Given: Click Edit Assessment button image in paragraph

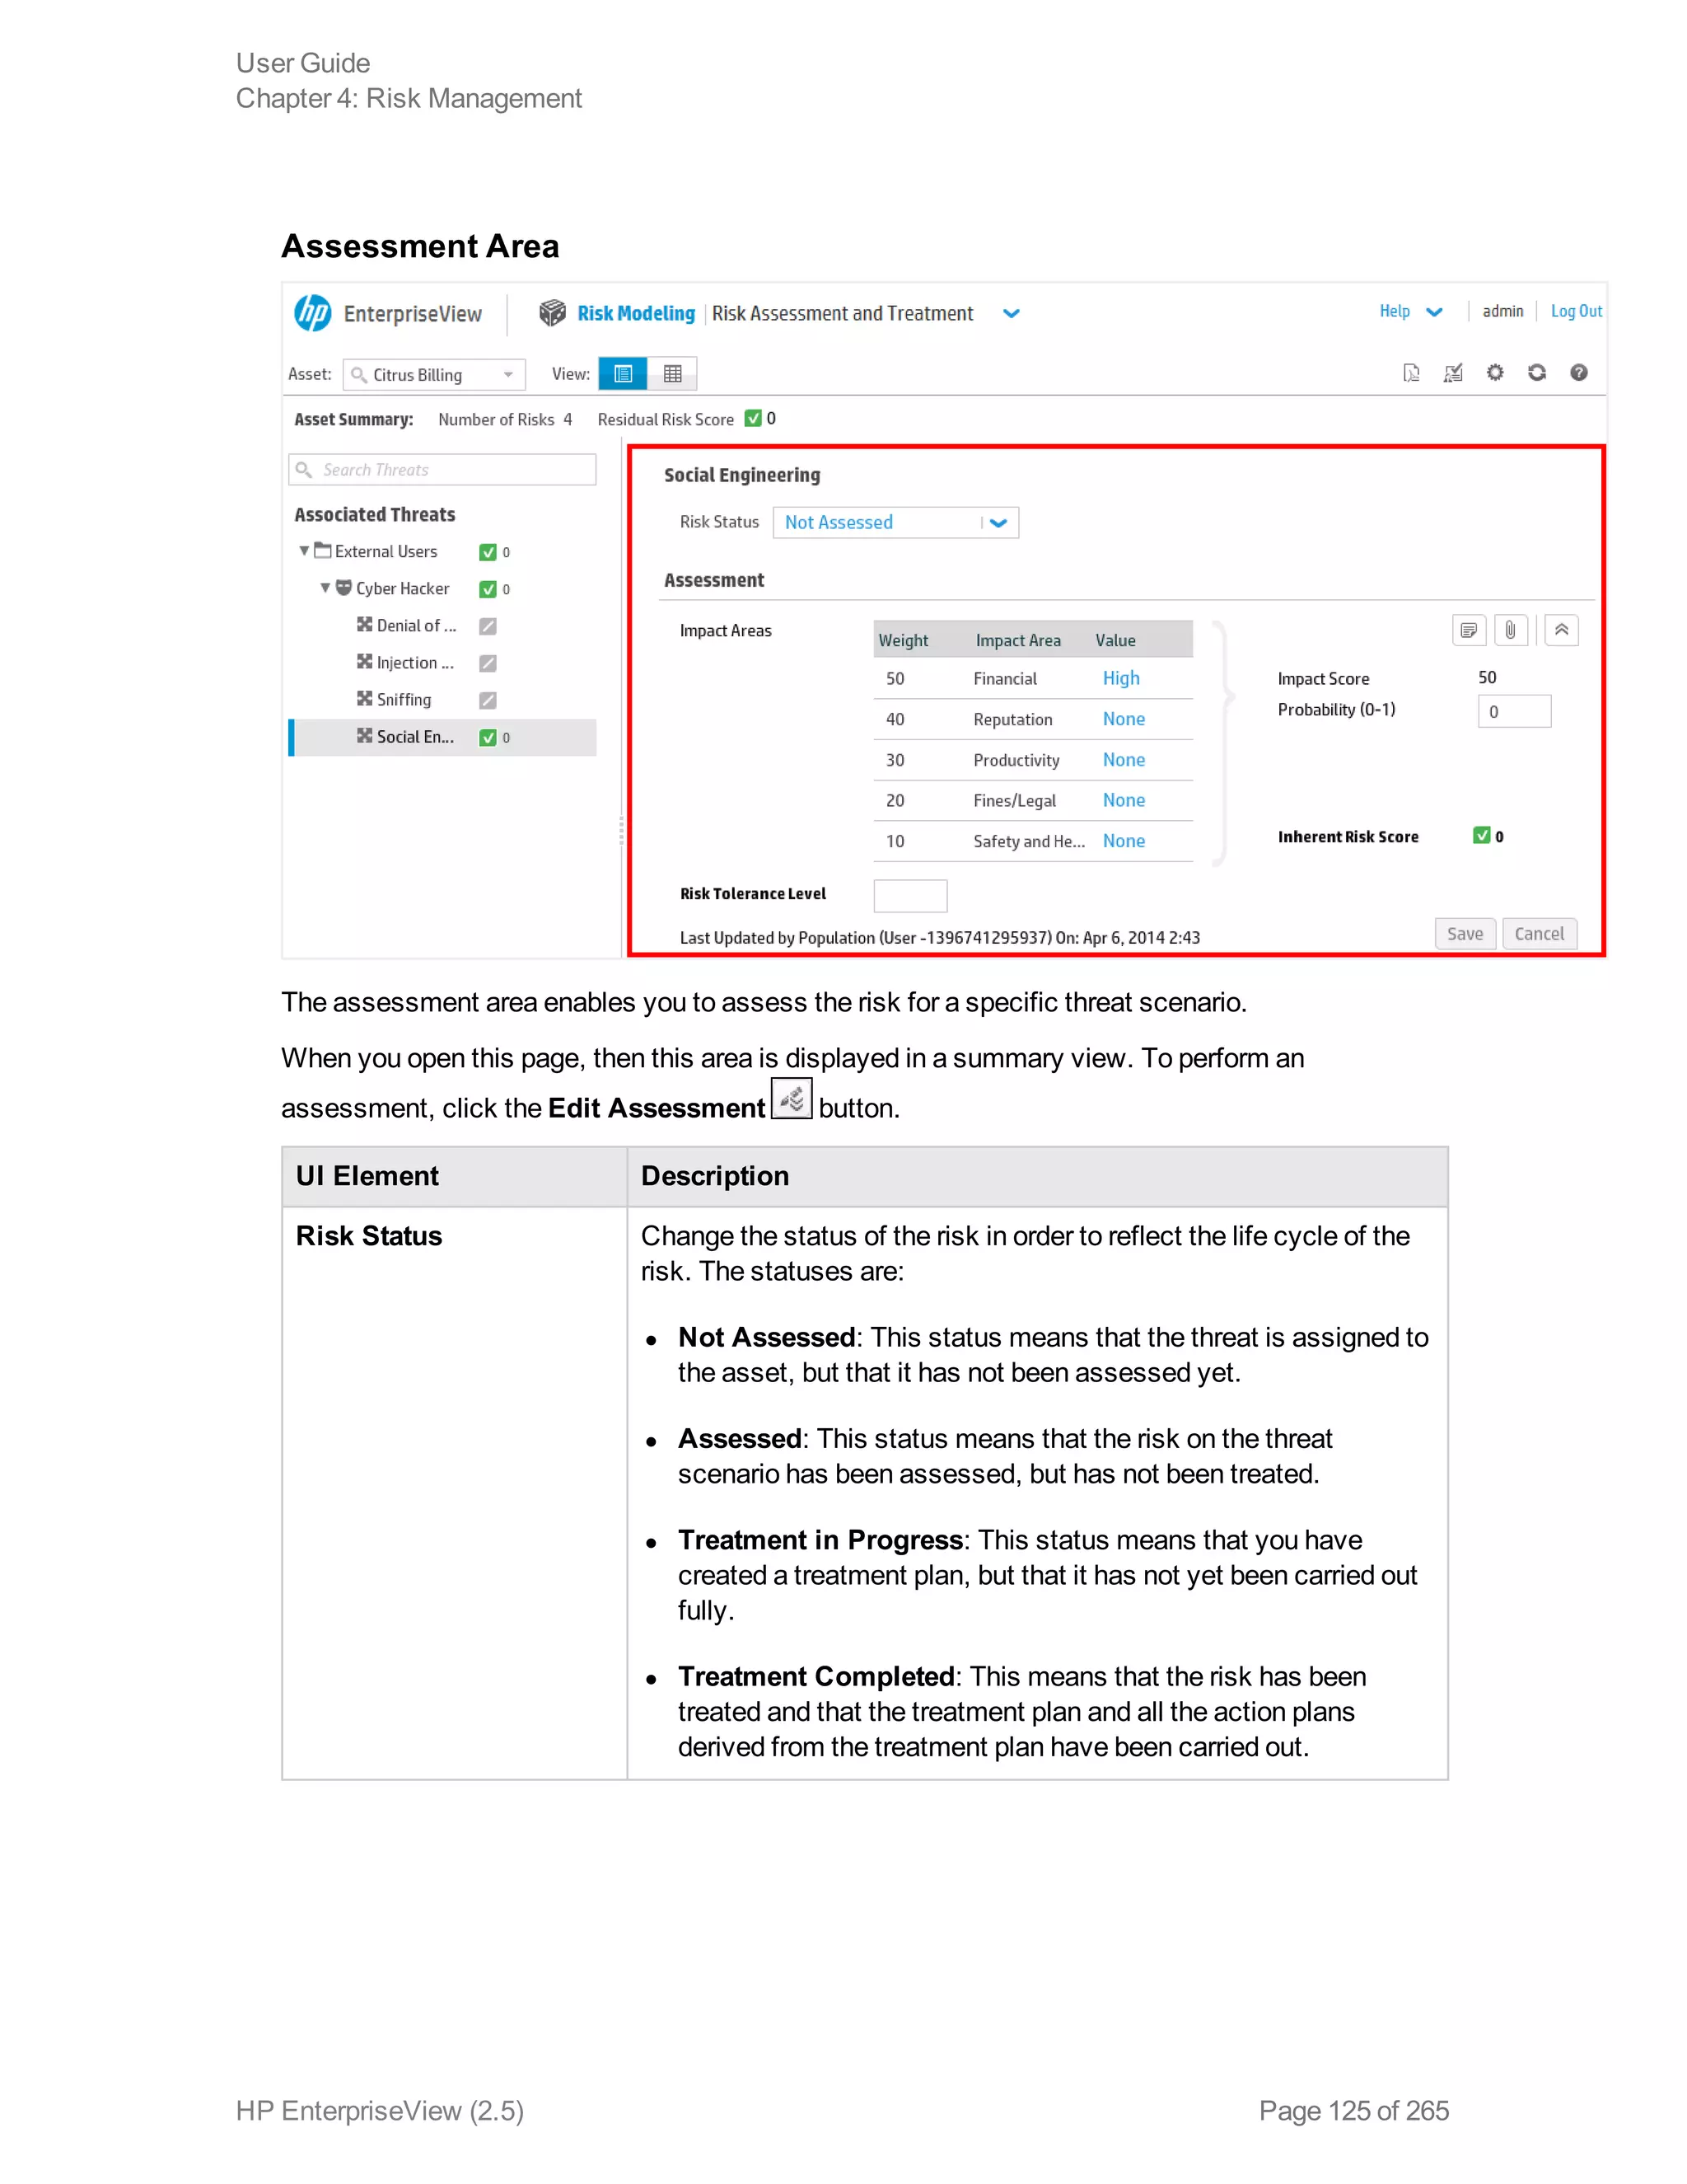Looking at the screenshot, I should 792,1098.
